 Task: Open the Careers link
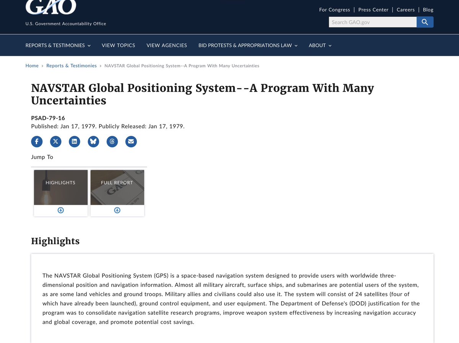coord(406,10)
